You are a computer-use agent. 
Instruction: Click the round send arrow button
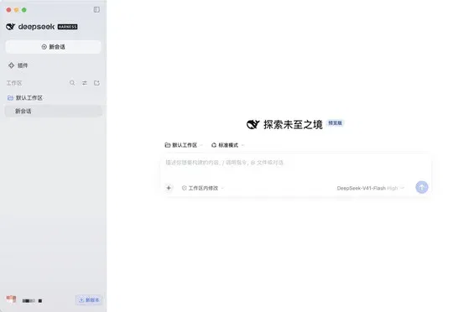tap(422, 188)
